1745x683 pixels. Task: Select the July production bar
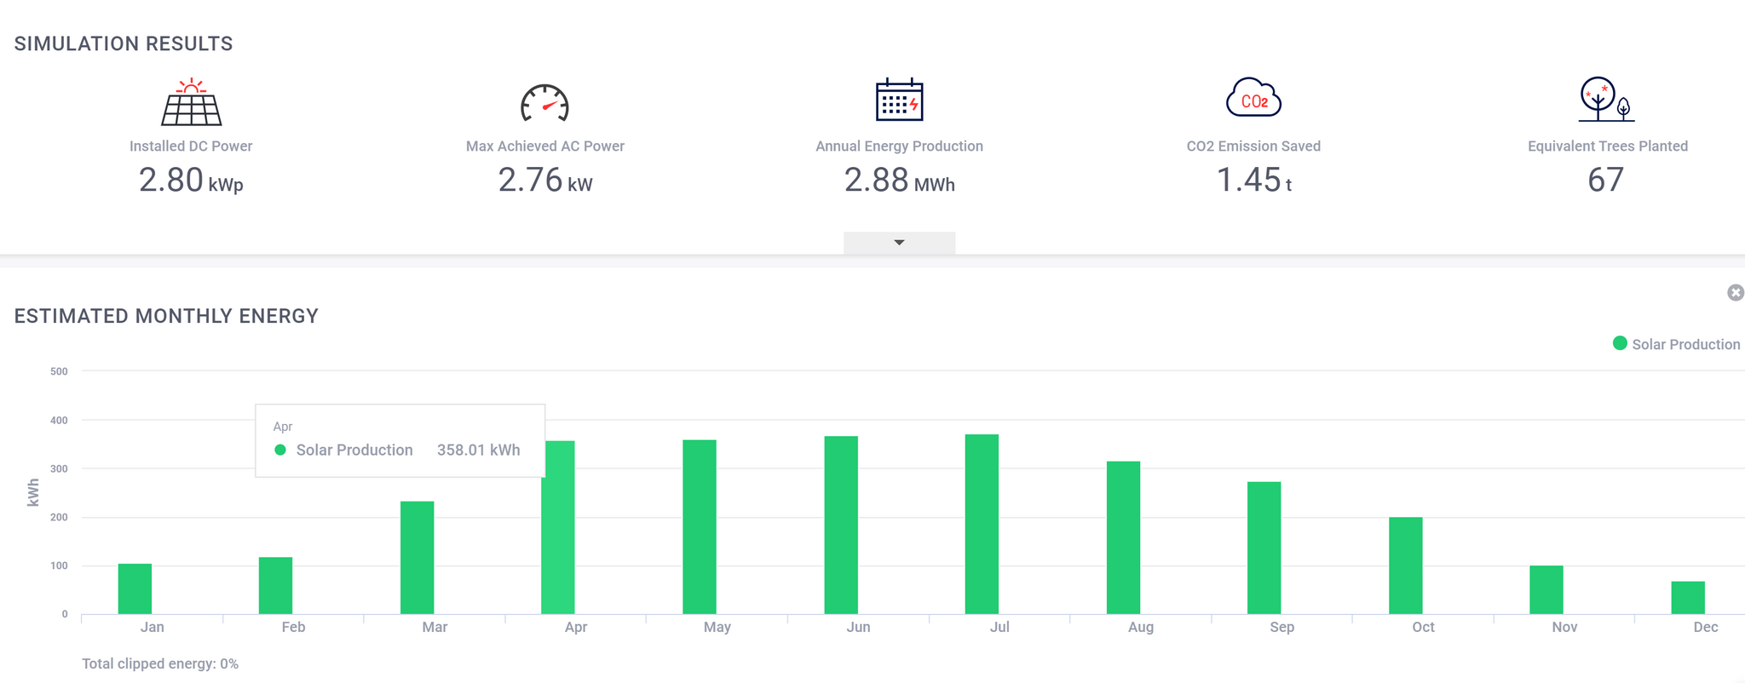click(x=982, y=524)
